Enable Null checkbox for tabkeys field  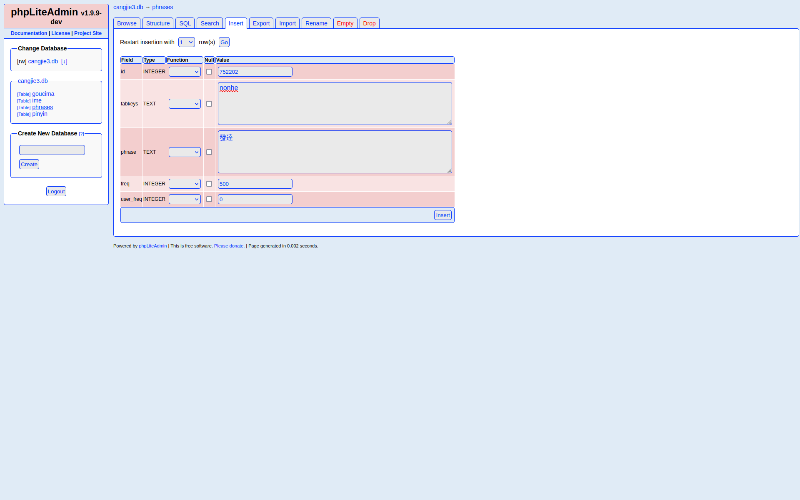209,104
